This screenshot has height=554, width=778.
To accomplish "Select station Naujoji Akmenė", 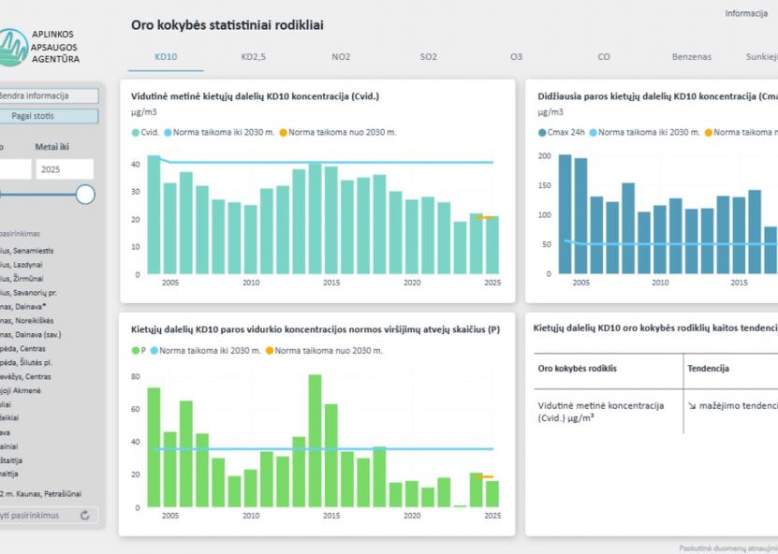I will click(21, 390).
